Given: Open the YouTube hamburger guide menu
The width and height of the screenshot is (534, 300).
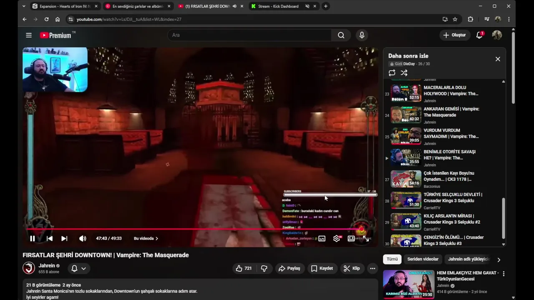Looking at the screenshot, I should pyautogui.click(x=29, y=35).
